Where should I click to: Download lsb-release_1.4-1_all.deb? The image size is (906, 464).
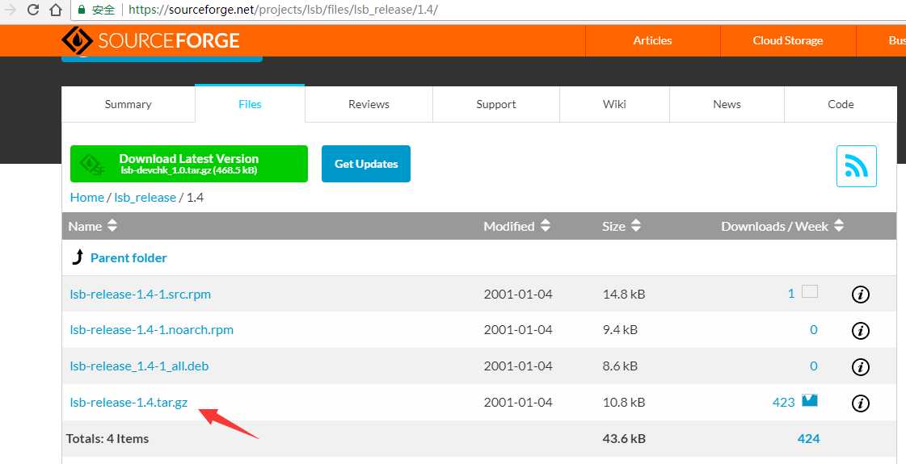point(139,366)
